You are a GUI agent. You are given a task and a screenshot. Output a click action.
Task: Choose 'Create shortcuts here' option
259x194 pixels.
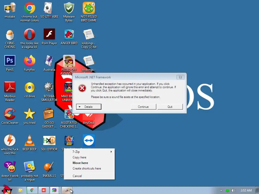pos(89,168)
